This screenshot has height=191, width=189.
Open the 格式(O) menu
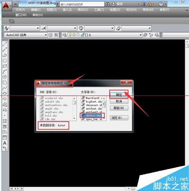[83, 10]
